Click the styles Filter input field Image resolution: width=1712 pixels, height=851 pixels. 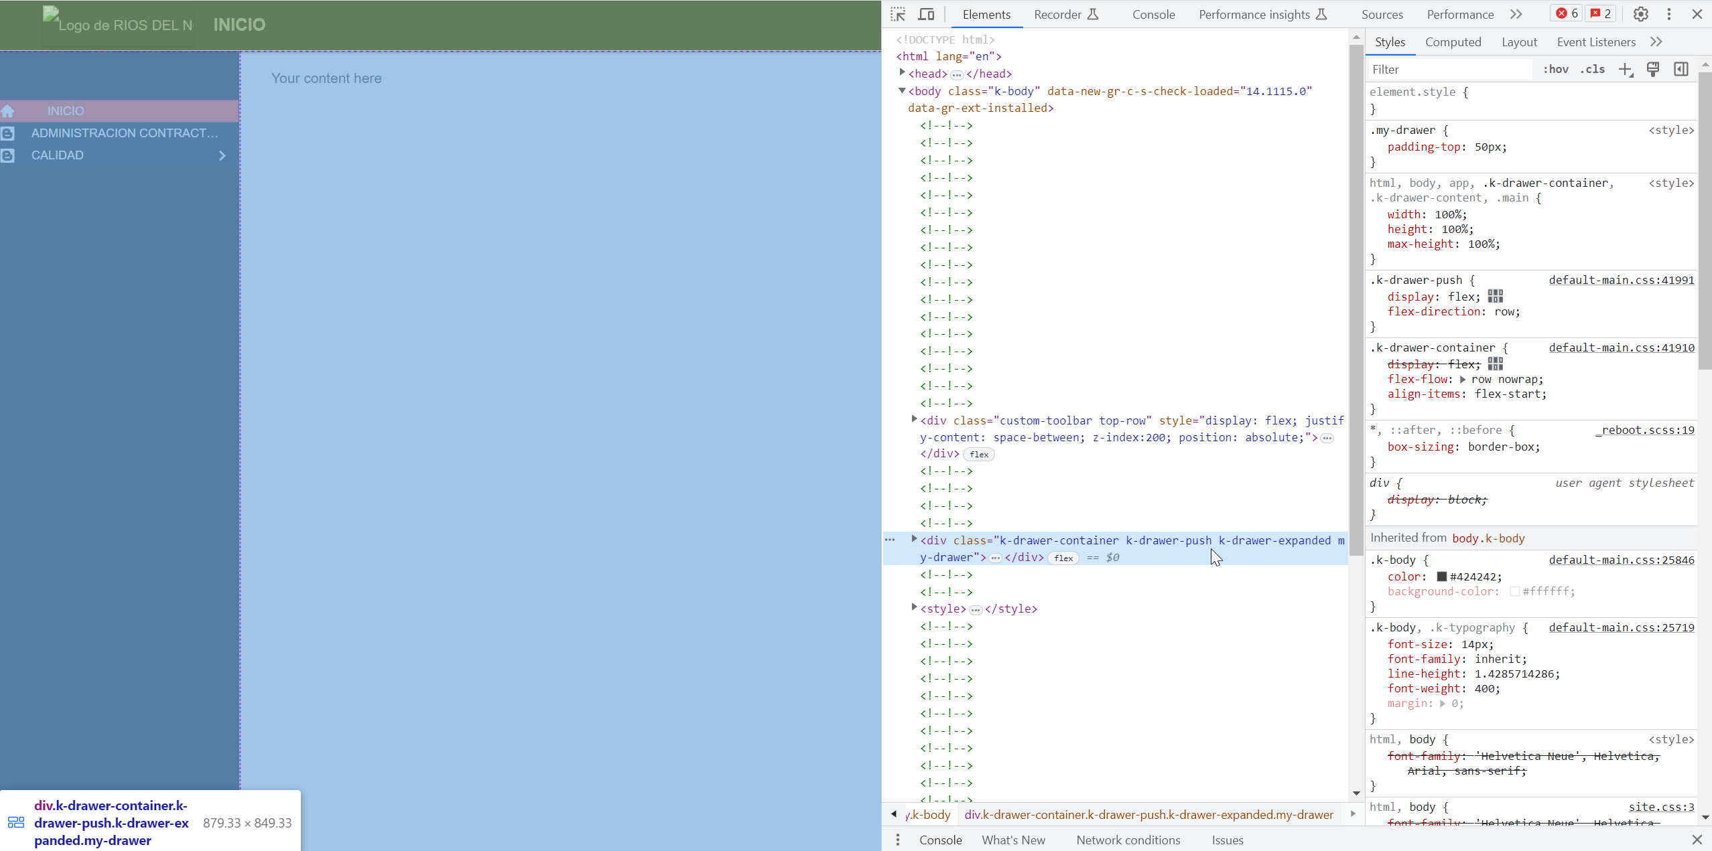(x=1447, y=70)
